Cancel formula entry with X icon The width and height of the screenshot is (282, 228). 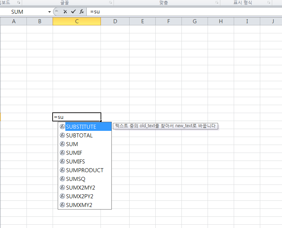[x=65, y=12]
